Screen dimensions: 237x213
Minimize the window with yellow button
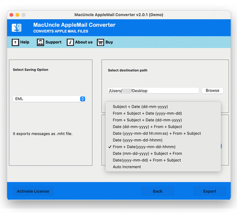pos(17,15)
